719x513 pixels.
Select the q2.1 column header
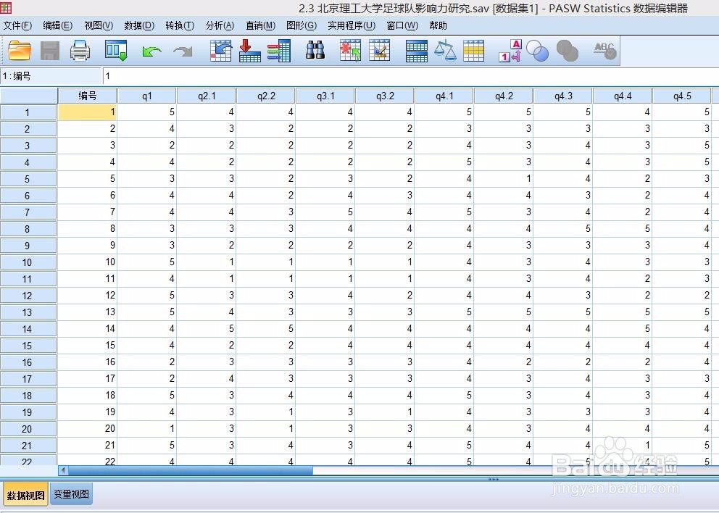pyautogui.click(x=207, y=96)
